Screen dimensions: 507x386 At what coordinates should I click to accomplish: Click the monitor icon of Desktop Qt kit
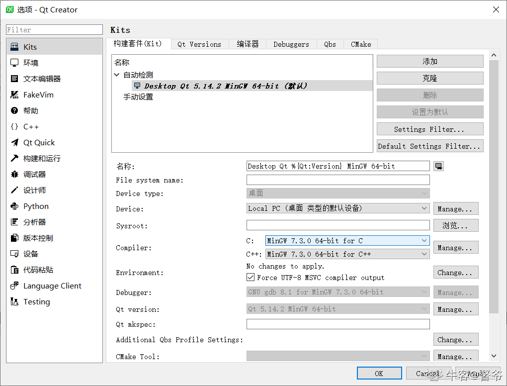(x=137, y=86)
